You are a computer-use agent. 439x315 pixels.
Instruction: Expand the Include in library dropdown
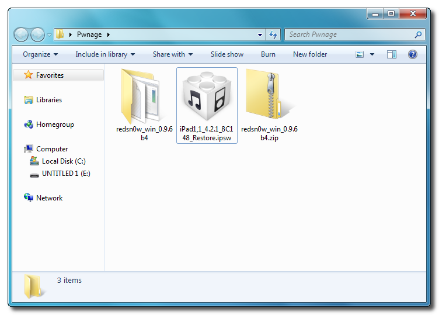(105, 54)
